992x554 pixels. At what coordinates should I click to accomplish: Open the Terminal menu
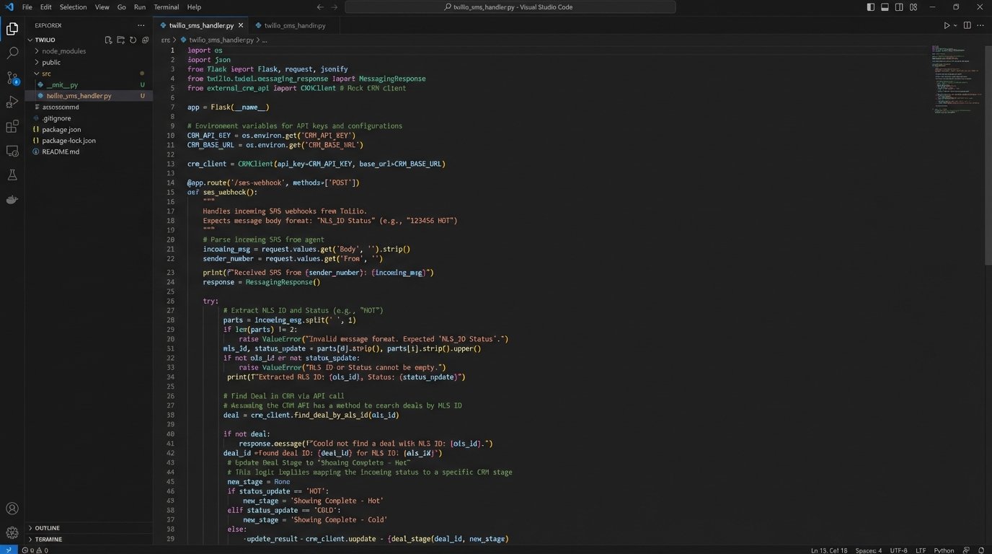166,7
